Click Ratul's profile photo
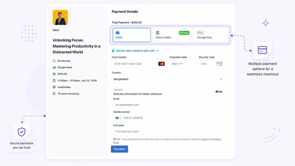295x166 pixels. click(x=60, y=18)
